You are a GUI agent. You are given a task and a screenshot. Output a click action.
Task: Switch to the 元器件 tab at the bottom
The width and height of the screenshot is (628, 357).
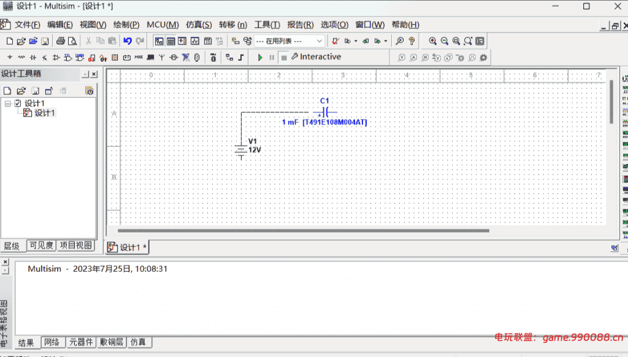point(80,342)
